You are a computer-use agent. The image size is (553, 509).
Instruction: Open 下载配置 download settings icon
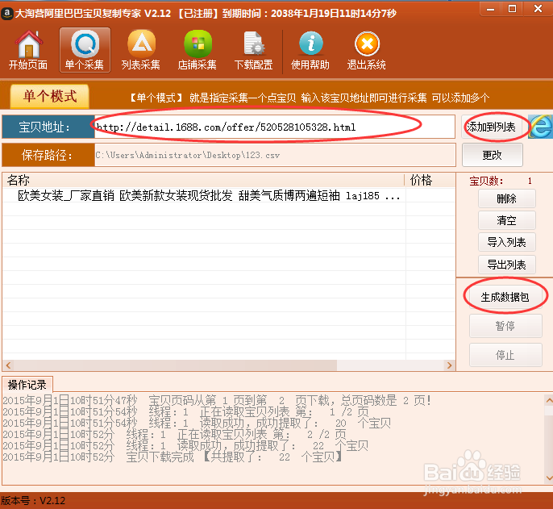coord(253,50)
